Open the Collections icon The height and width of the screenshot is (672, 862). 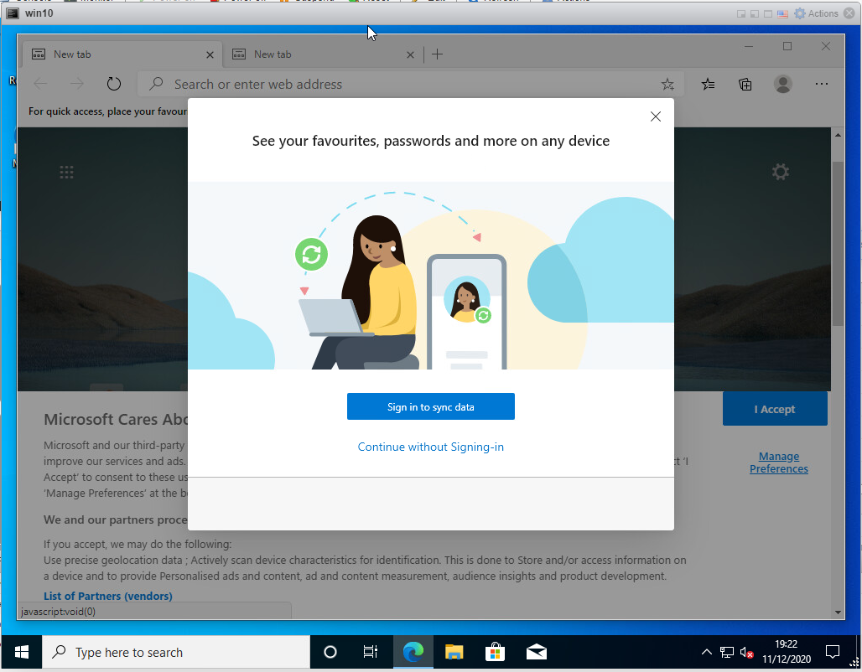(x=745, y=84)
